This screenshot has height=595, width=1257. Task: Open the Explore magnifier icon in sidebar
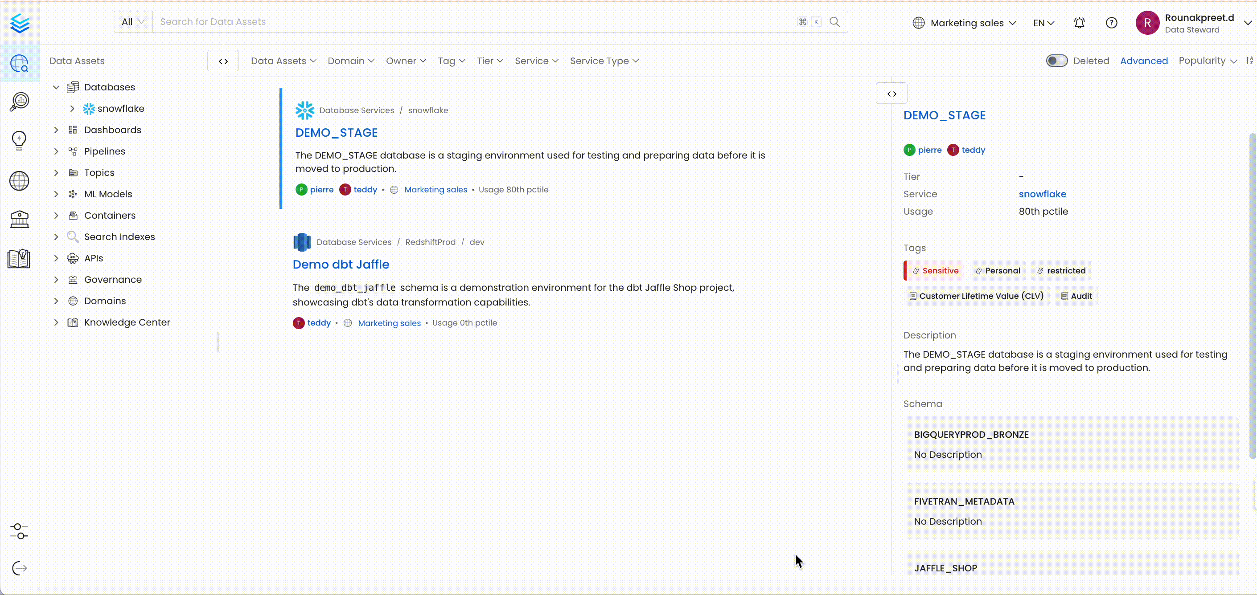point(19,63)
